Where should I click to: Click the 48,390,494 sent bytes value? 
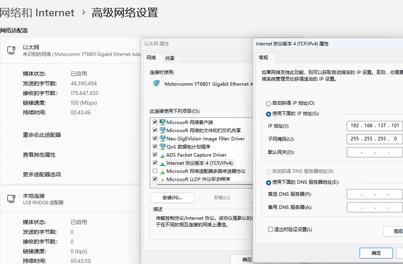(84, 84)
